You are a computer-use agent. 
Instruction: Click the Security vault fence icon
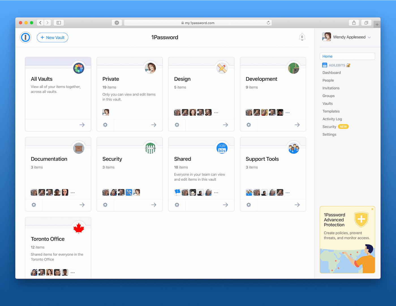tap(150, 148)
